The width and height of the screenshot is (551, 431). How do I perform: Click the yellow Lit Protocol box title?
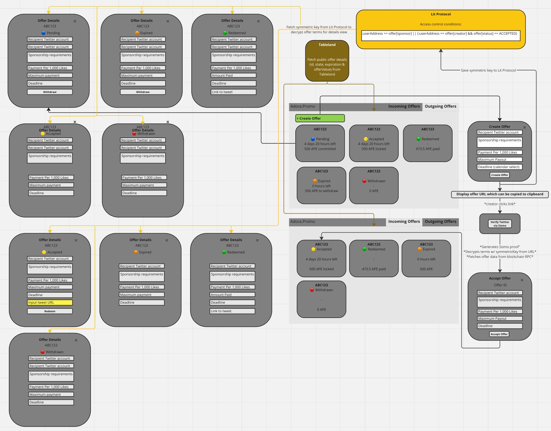click(x=441, y=14)
